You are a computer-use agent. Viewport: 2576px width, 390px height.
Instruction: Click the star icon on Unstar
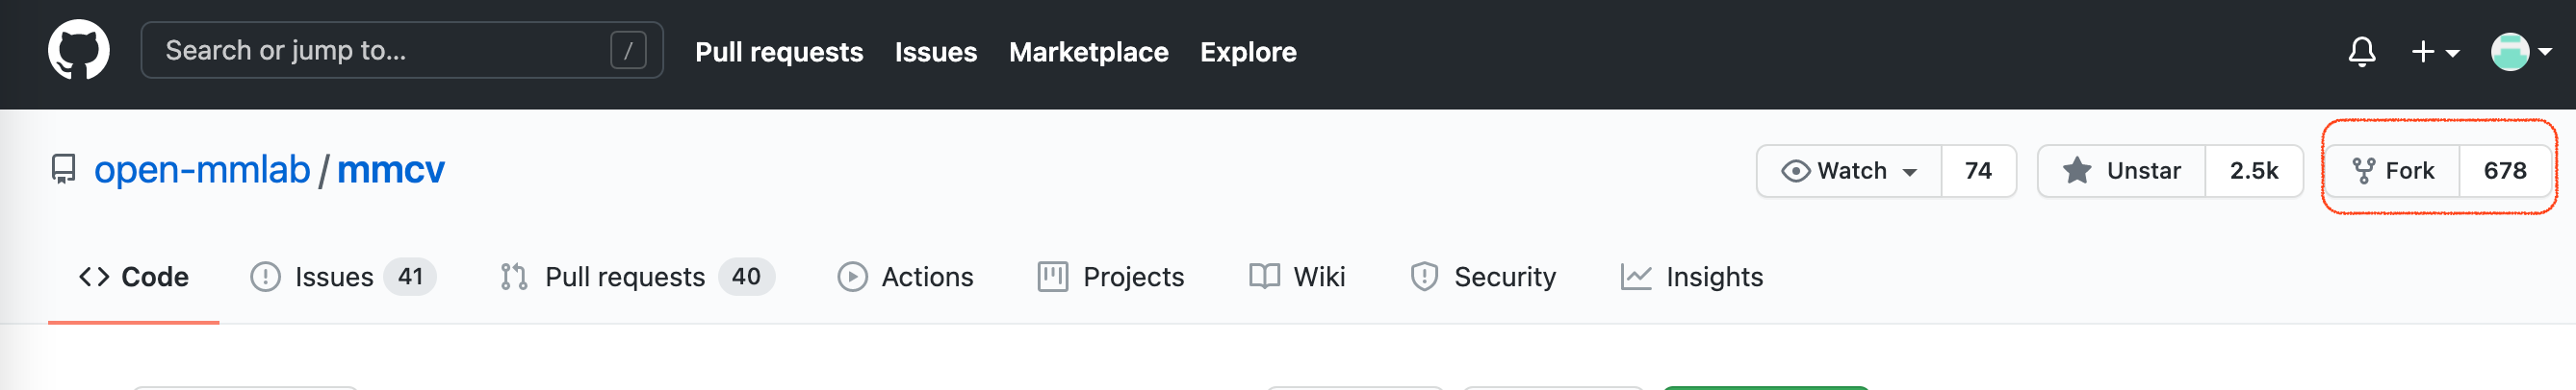pyautogui.click(x=2076, y=171)
